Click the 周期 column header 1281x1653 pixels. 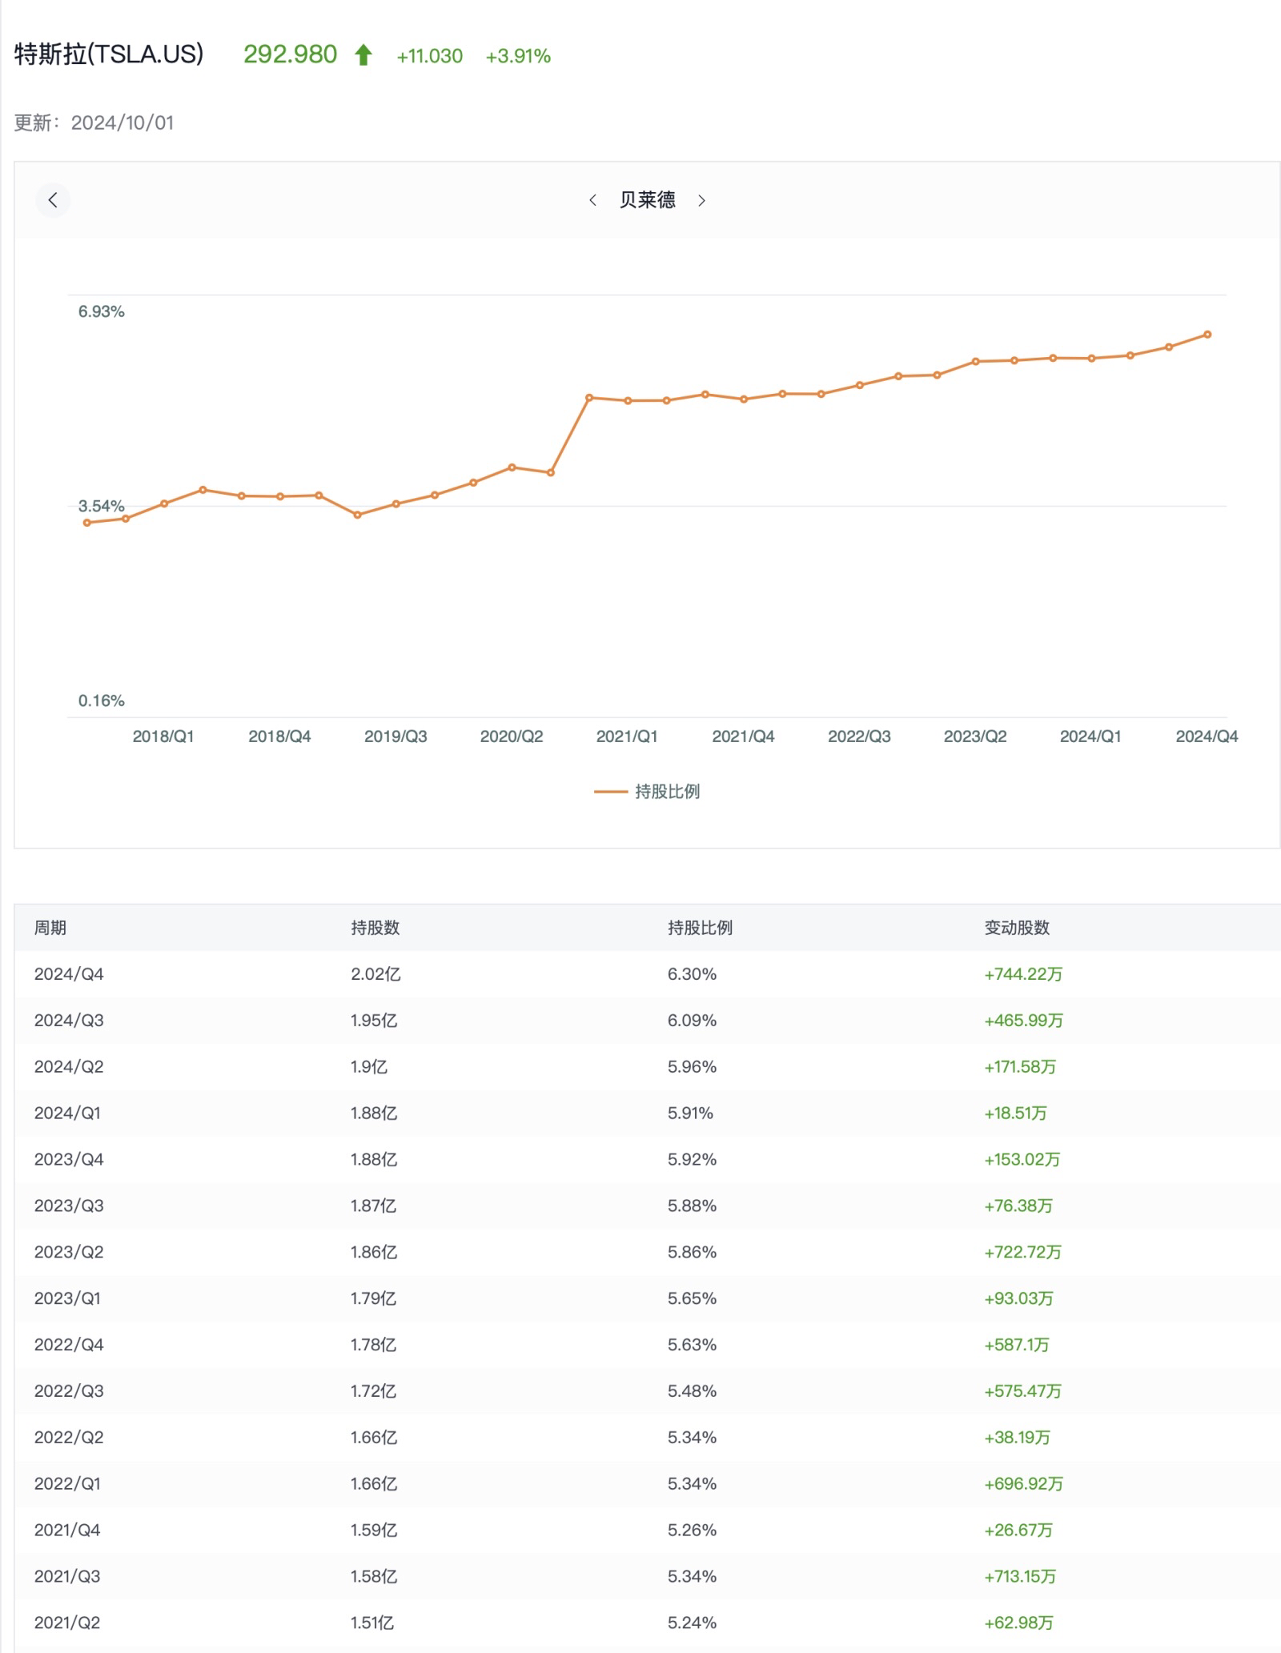tap(50, 928)
